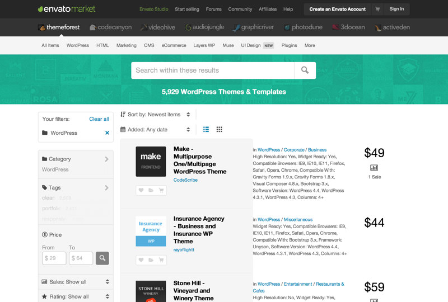
Task: Go to the GraphicRiver marketplace
Action: tap(253, 27)
